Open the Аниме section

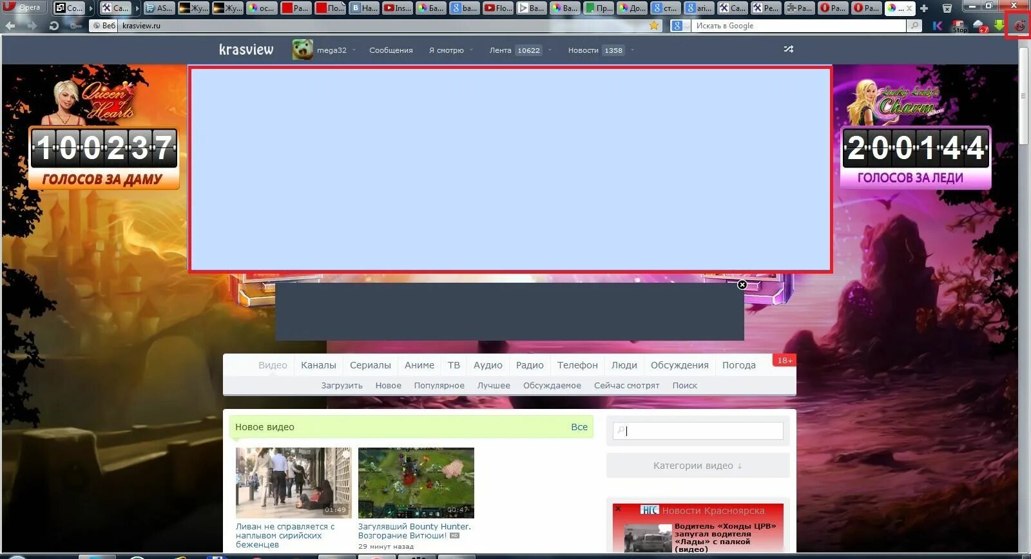click(419, 365)
